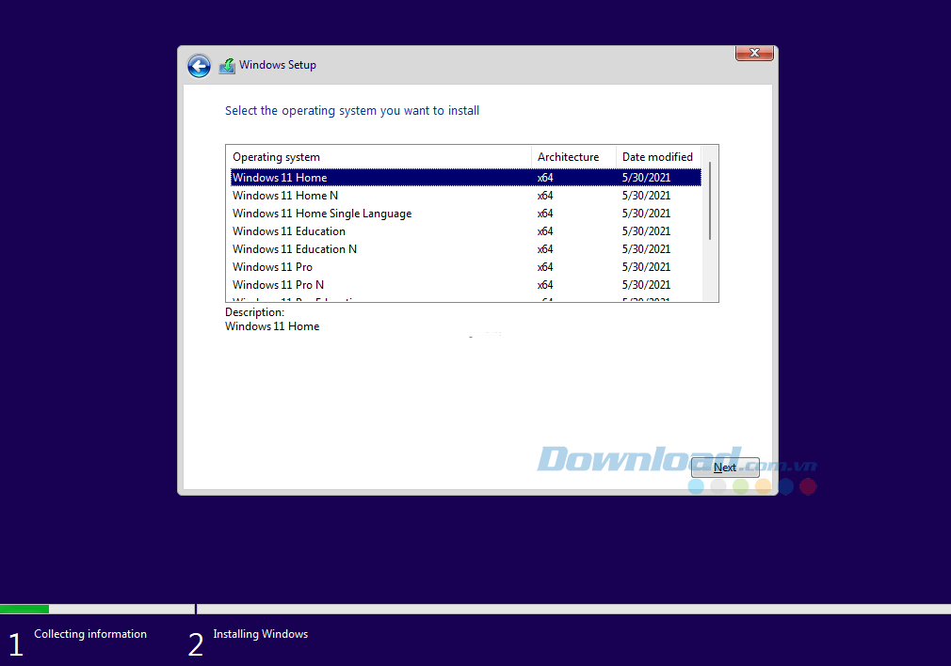This screenshot has width=951, height=666.
Task: Click the x64 cell for Windows 11 Pro
Action: pyautogui.click(x=545, y=267)
